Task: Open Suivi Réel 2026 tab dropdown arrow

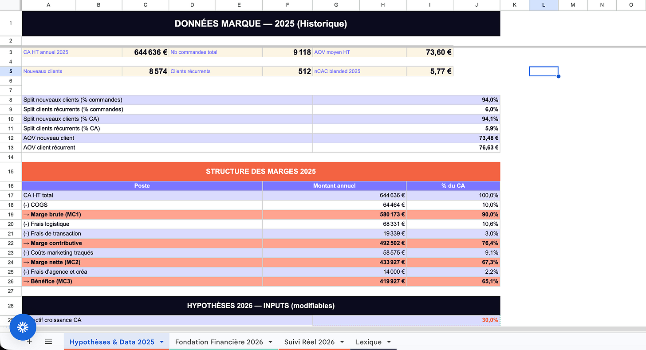Action: (x=342, y=342)
